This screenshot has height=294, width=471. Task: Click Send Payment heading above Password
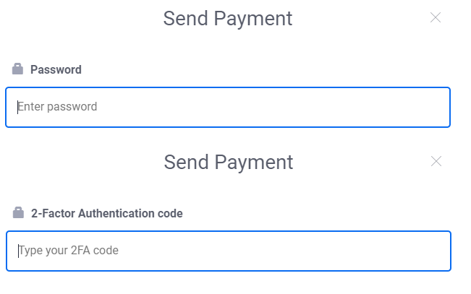(228, 18)
